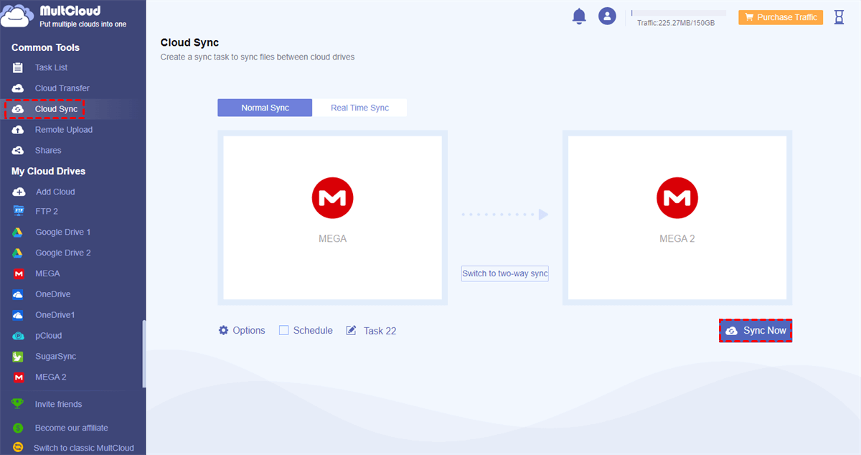Click the Task 22 name text

coord(380,331)
